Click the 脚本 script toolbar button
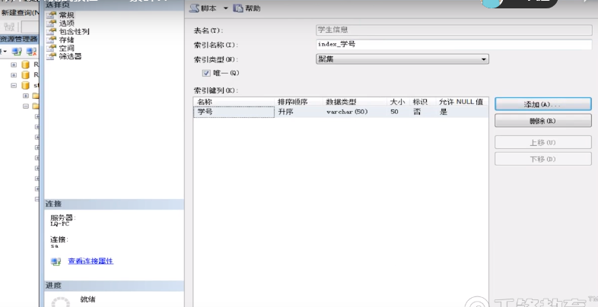Screen dimensions: 598x307 pyautogui.click(x=203, y=8)
